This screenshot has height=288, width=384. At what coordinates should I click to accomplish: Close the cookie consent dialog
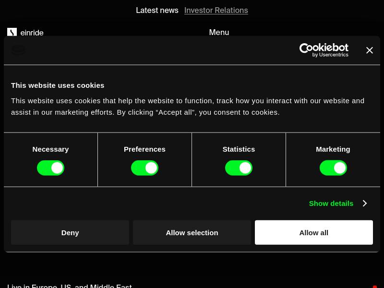tap(369, 50)
